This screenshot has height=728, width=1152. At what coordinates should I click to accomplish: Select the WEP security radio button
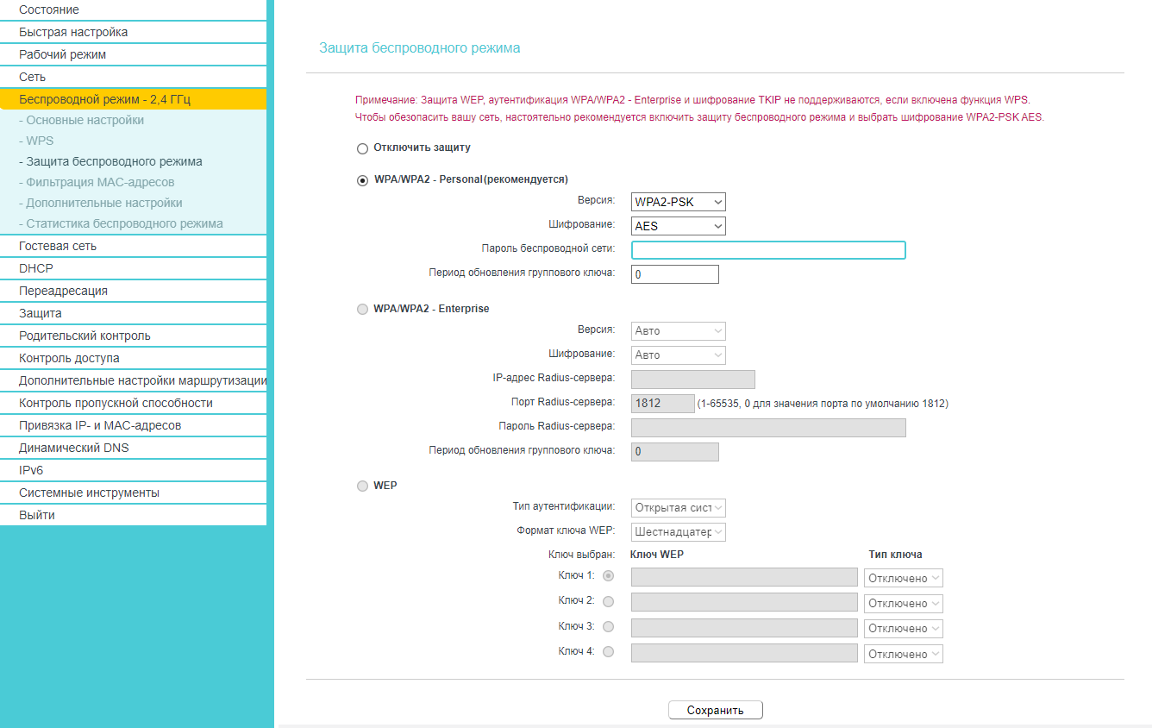(362, 486)
